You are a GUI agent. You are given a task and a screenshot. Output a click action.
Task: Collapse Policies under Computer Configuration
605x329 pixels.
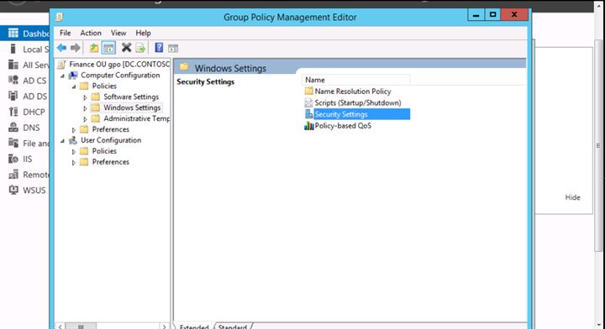point(74,86)
